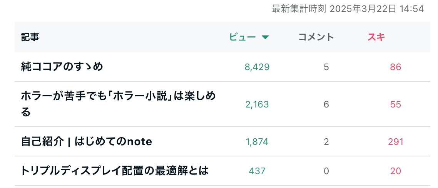
Task: Click like count 55 for ホラー article
Action: coord(396,104)
